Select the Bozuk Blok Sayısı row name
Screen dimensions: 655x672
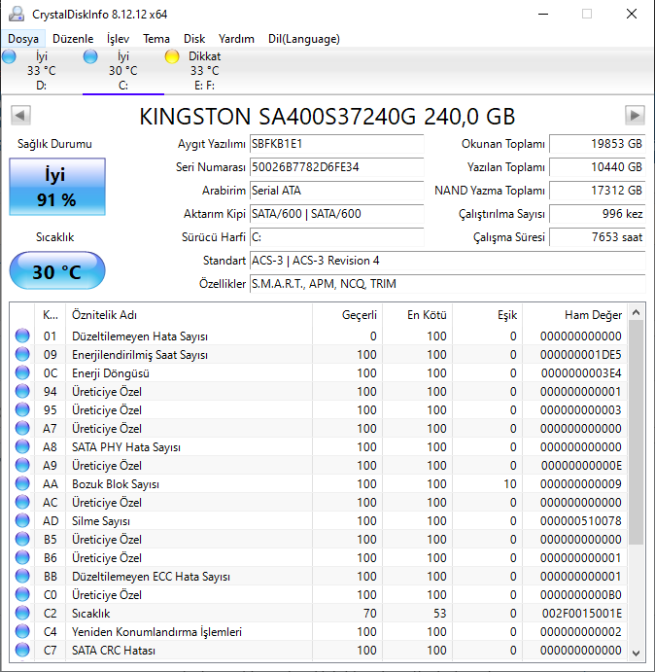(116, 484)
